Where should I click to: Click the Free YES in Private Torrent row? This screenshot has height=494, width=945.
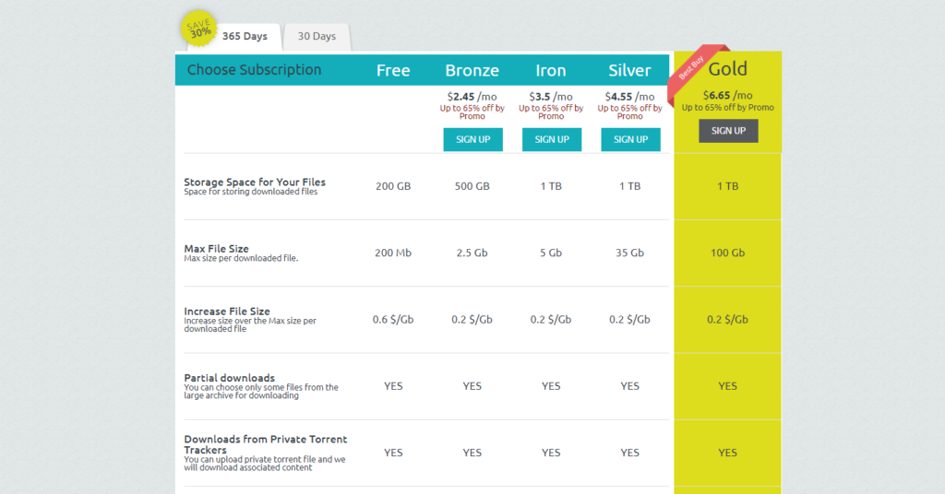click(x=393, y=453)
